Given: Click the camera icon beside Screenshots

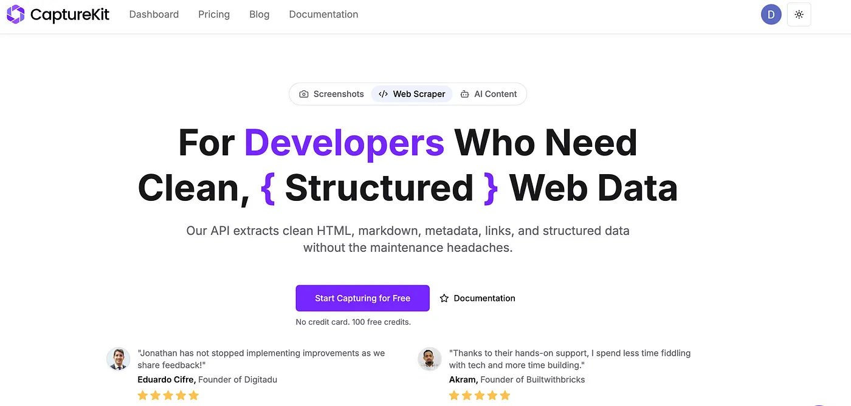Looking at the screenshot, I should [304, 94].
